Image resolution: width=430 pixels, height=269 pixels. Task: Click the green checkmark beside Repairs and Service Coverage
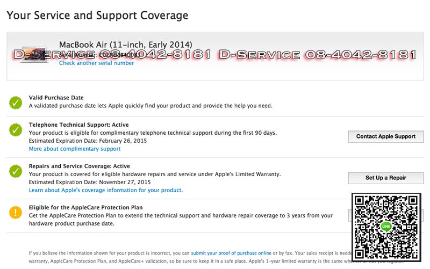15,171
